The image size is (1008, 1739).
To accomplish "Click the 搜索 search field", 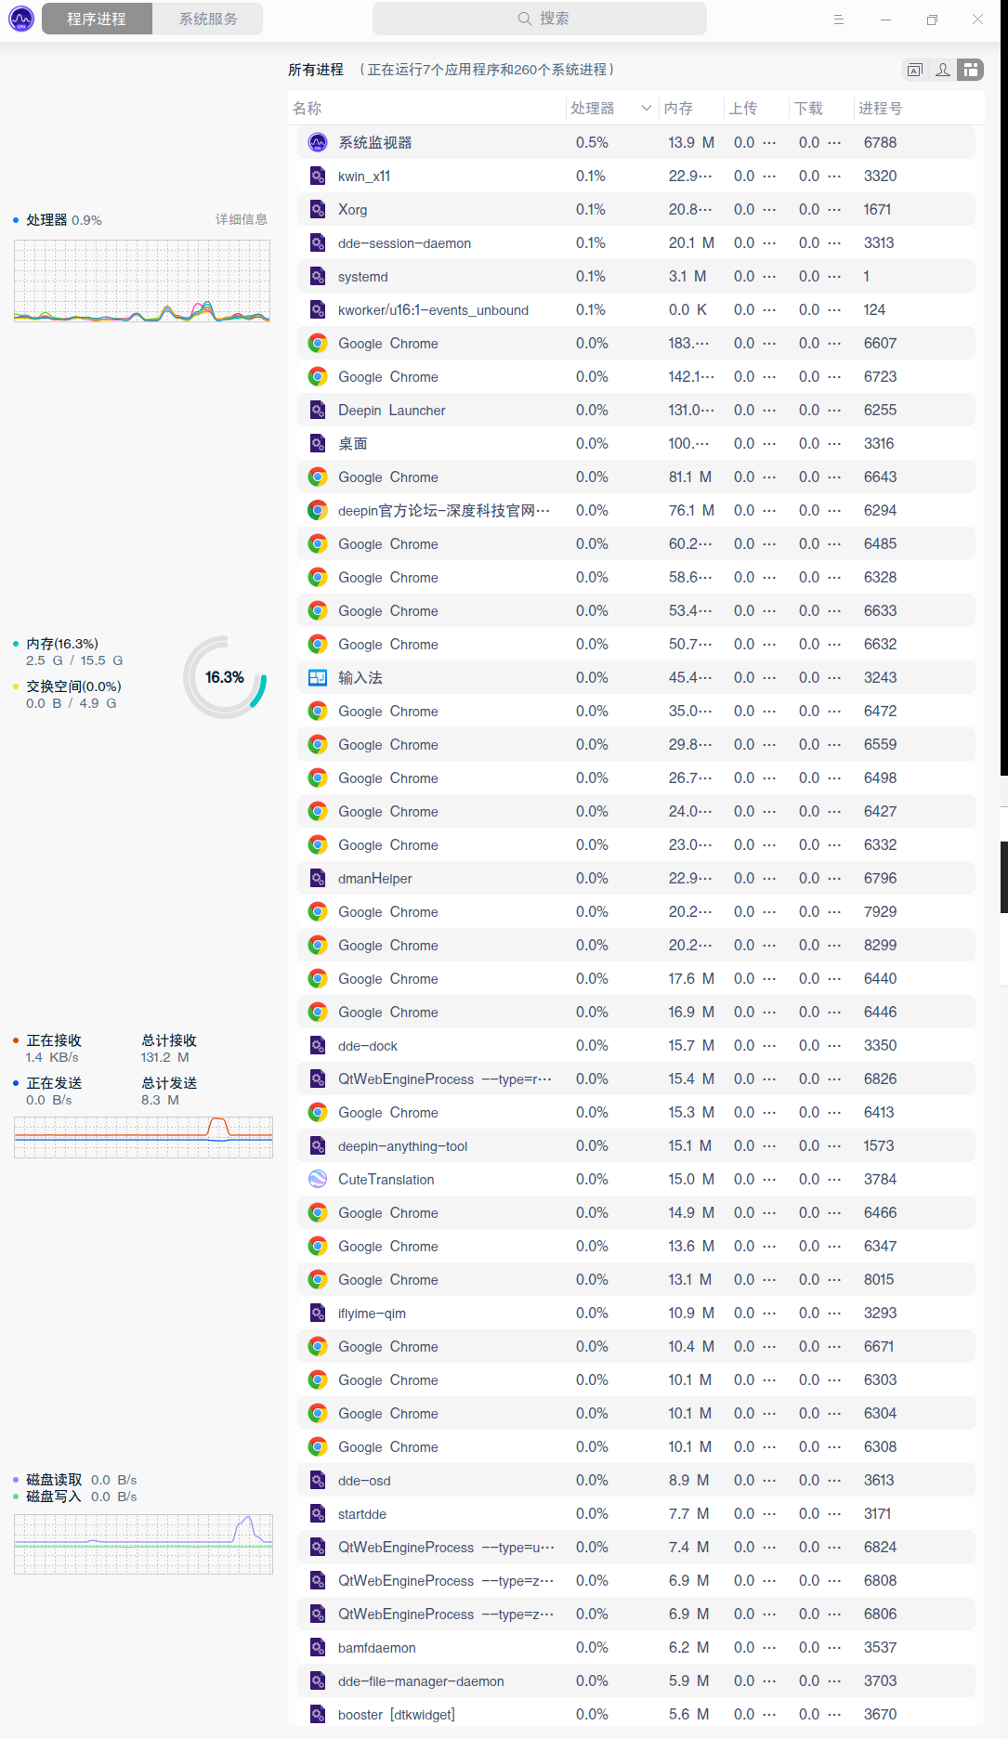I will tap(540, 19).
